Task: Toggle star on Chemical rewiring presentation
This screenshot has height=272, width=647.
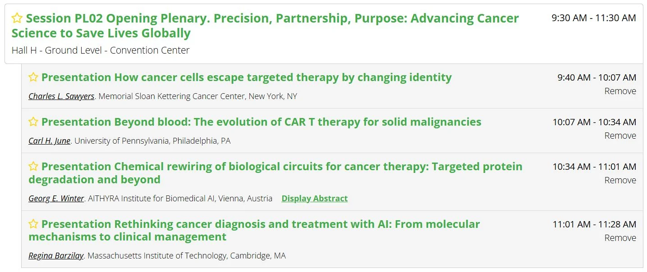Action: [x=33, y=167]
